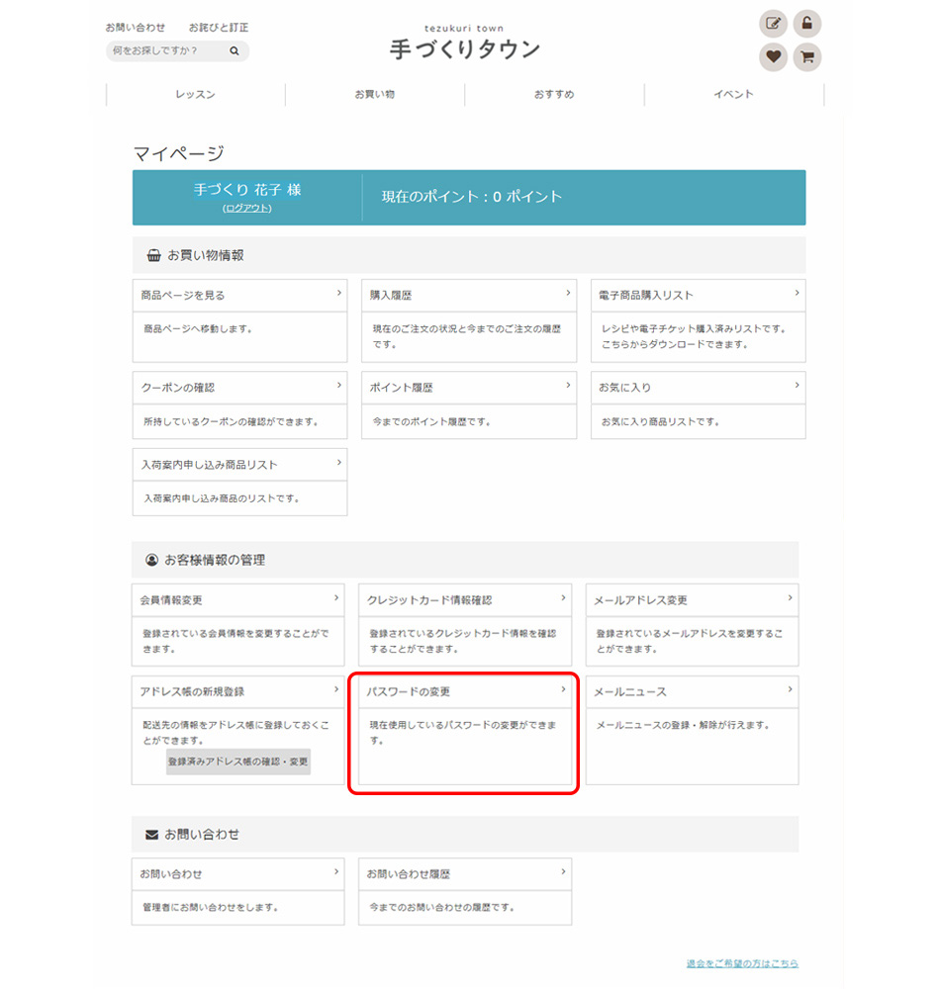The image size is (940, 989).
Task: Open favorites with the heart icon
Action: coord(774,57)
